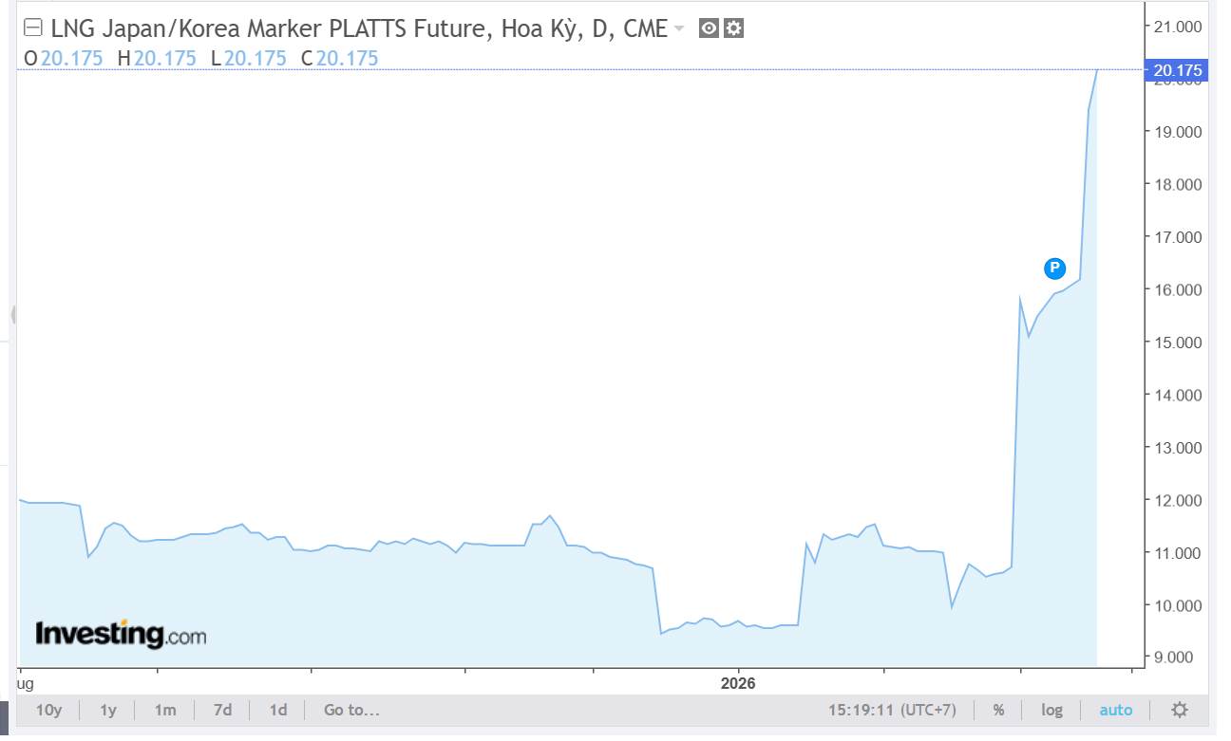Open the timezone clock 15:19:11 (UTC+7)
The width and height of the screenshot is (1231, 741).
[x=892, y=710]
